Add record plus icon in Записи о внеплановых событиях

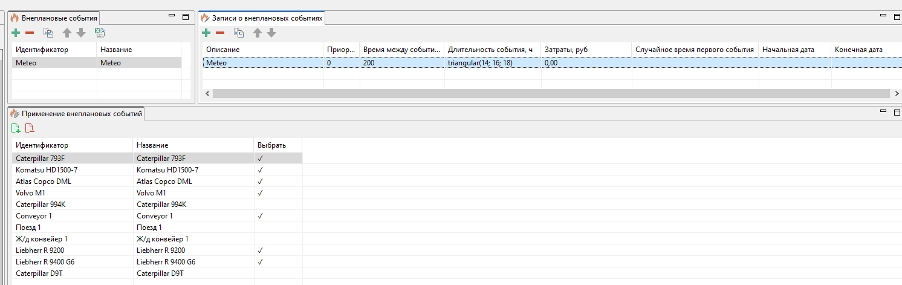206,33
